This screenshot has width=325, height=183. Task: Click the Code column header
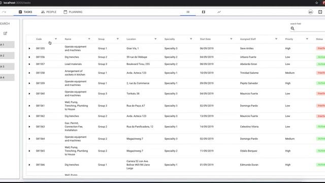[39, 39]
